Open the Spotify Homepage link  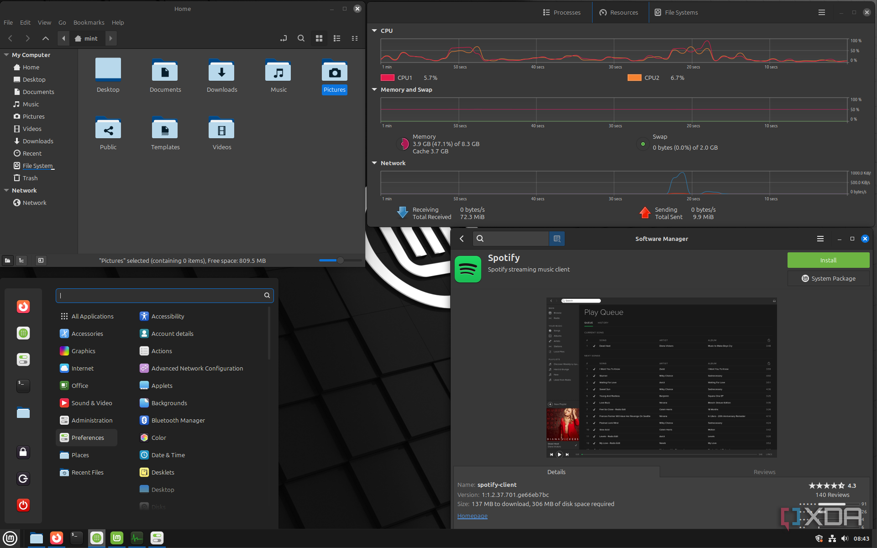point(472,516)
